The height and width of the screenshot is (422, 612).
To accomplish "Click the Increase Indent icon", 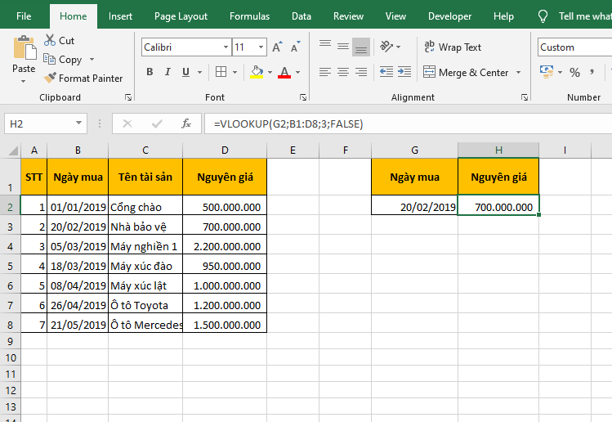I will click(403, 73).
